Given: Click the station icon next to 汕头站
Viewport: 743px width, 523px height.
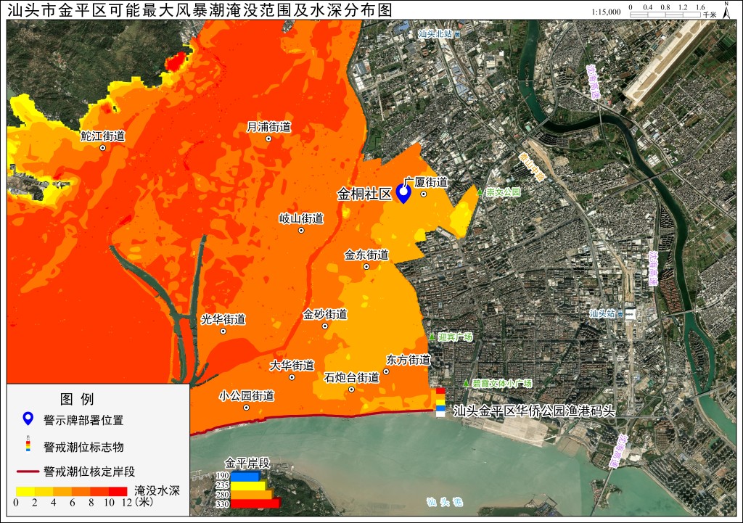Looking at the screenshot, I should tap(620, 313).
